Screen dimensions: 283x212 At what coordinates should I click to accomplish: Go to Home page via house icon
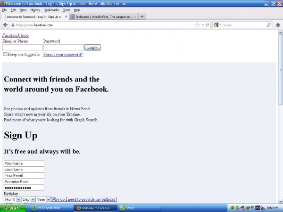coord(278,25)
